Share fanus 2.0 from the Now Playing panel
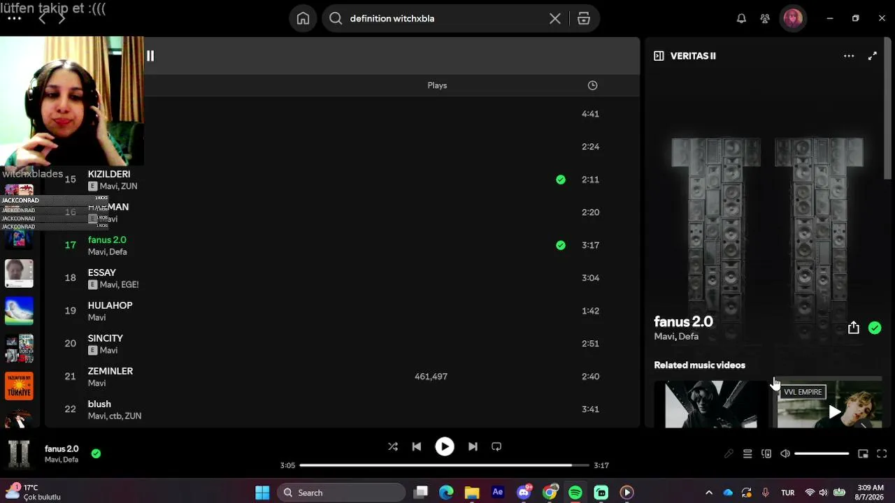Image resolution: width=895 pixels, height=503 pixels. coord(854,328)
